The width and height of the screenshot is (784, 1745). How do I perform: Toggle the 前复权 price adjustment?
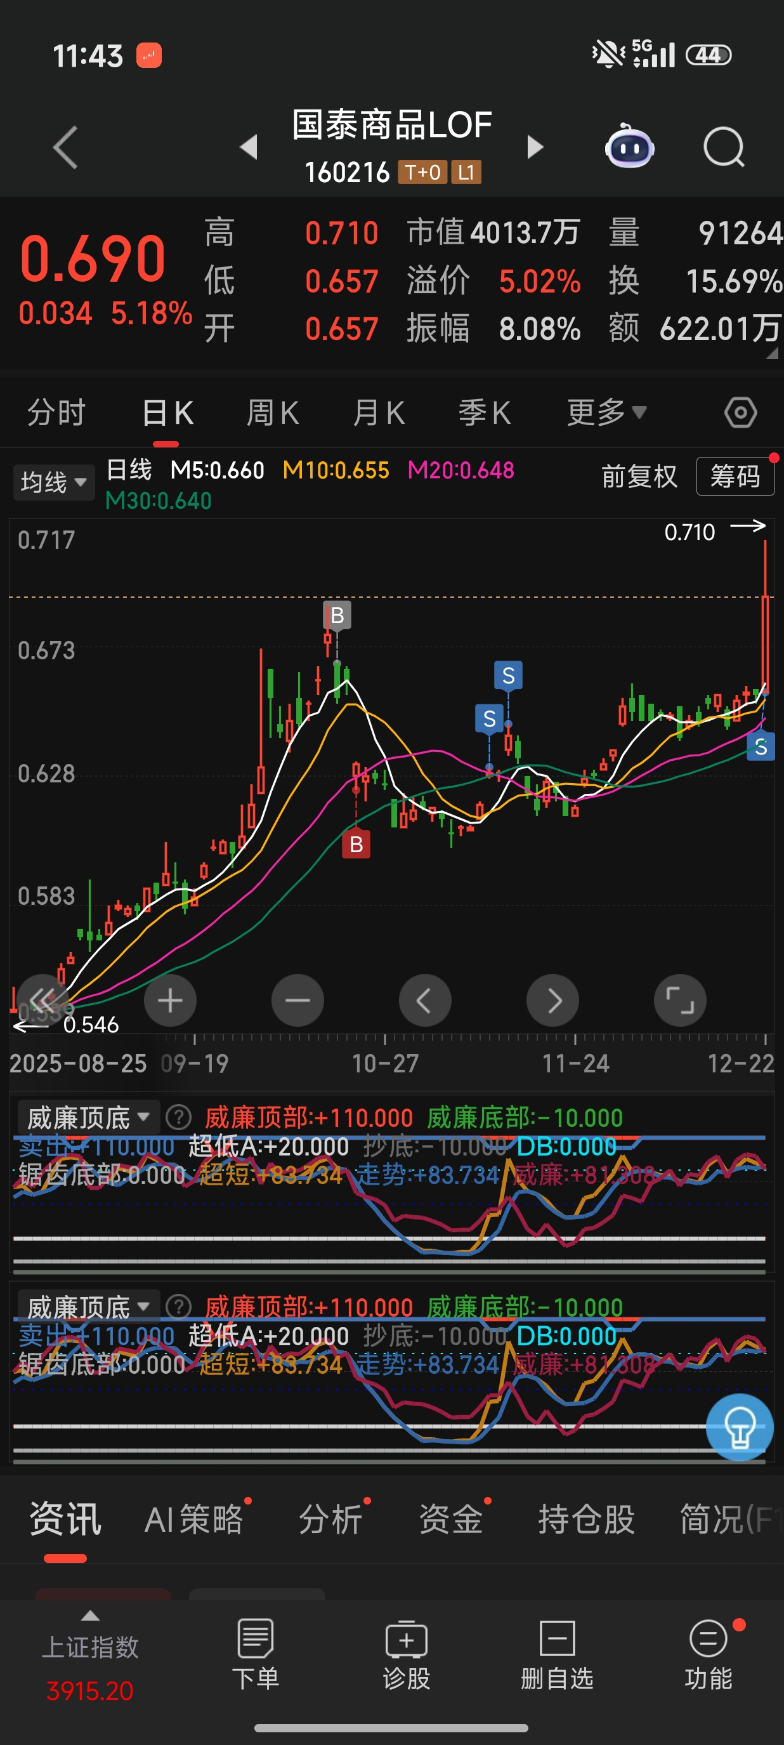tap(639, 476)
